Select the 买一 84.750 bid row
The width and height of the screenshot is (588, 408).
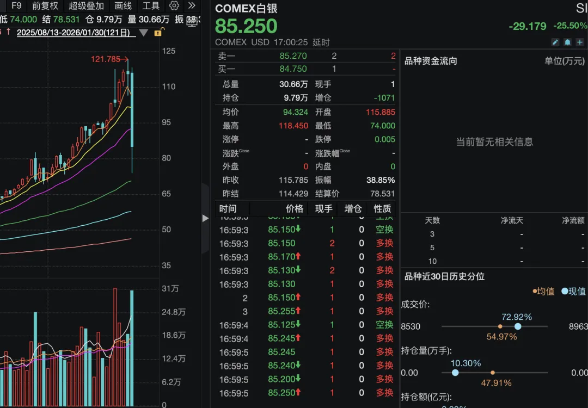[307, 69]
